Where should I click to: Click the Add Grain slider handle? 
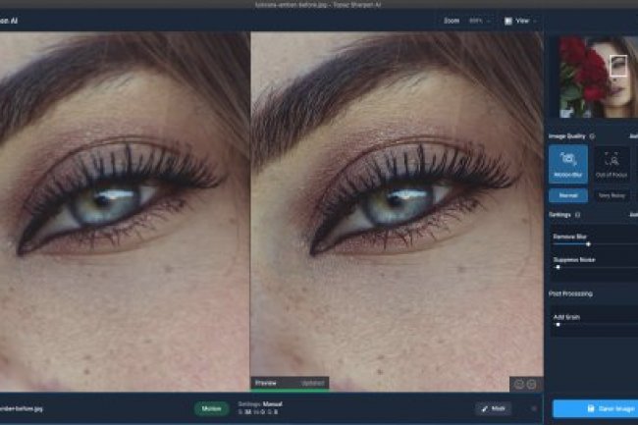(x=558, y=325)
